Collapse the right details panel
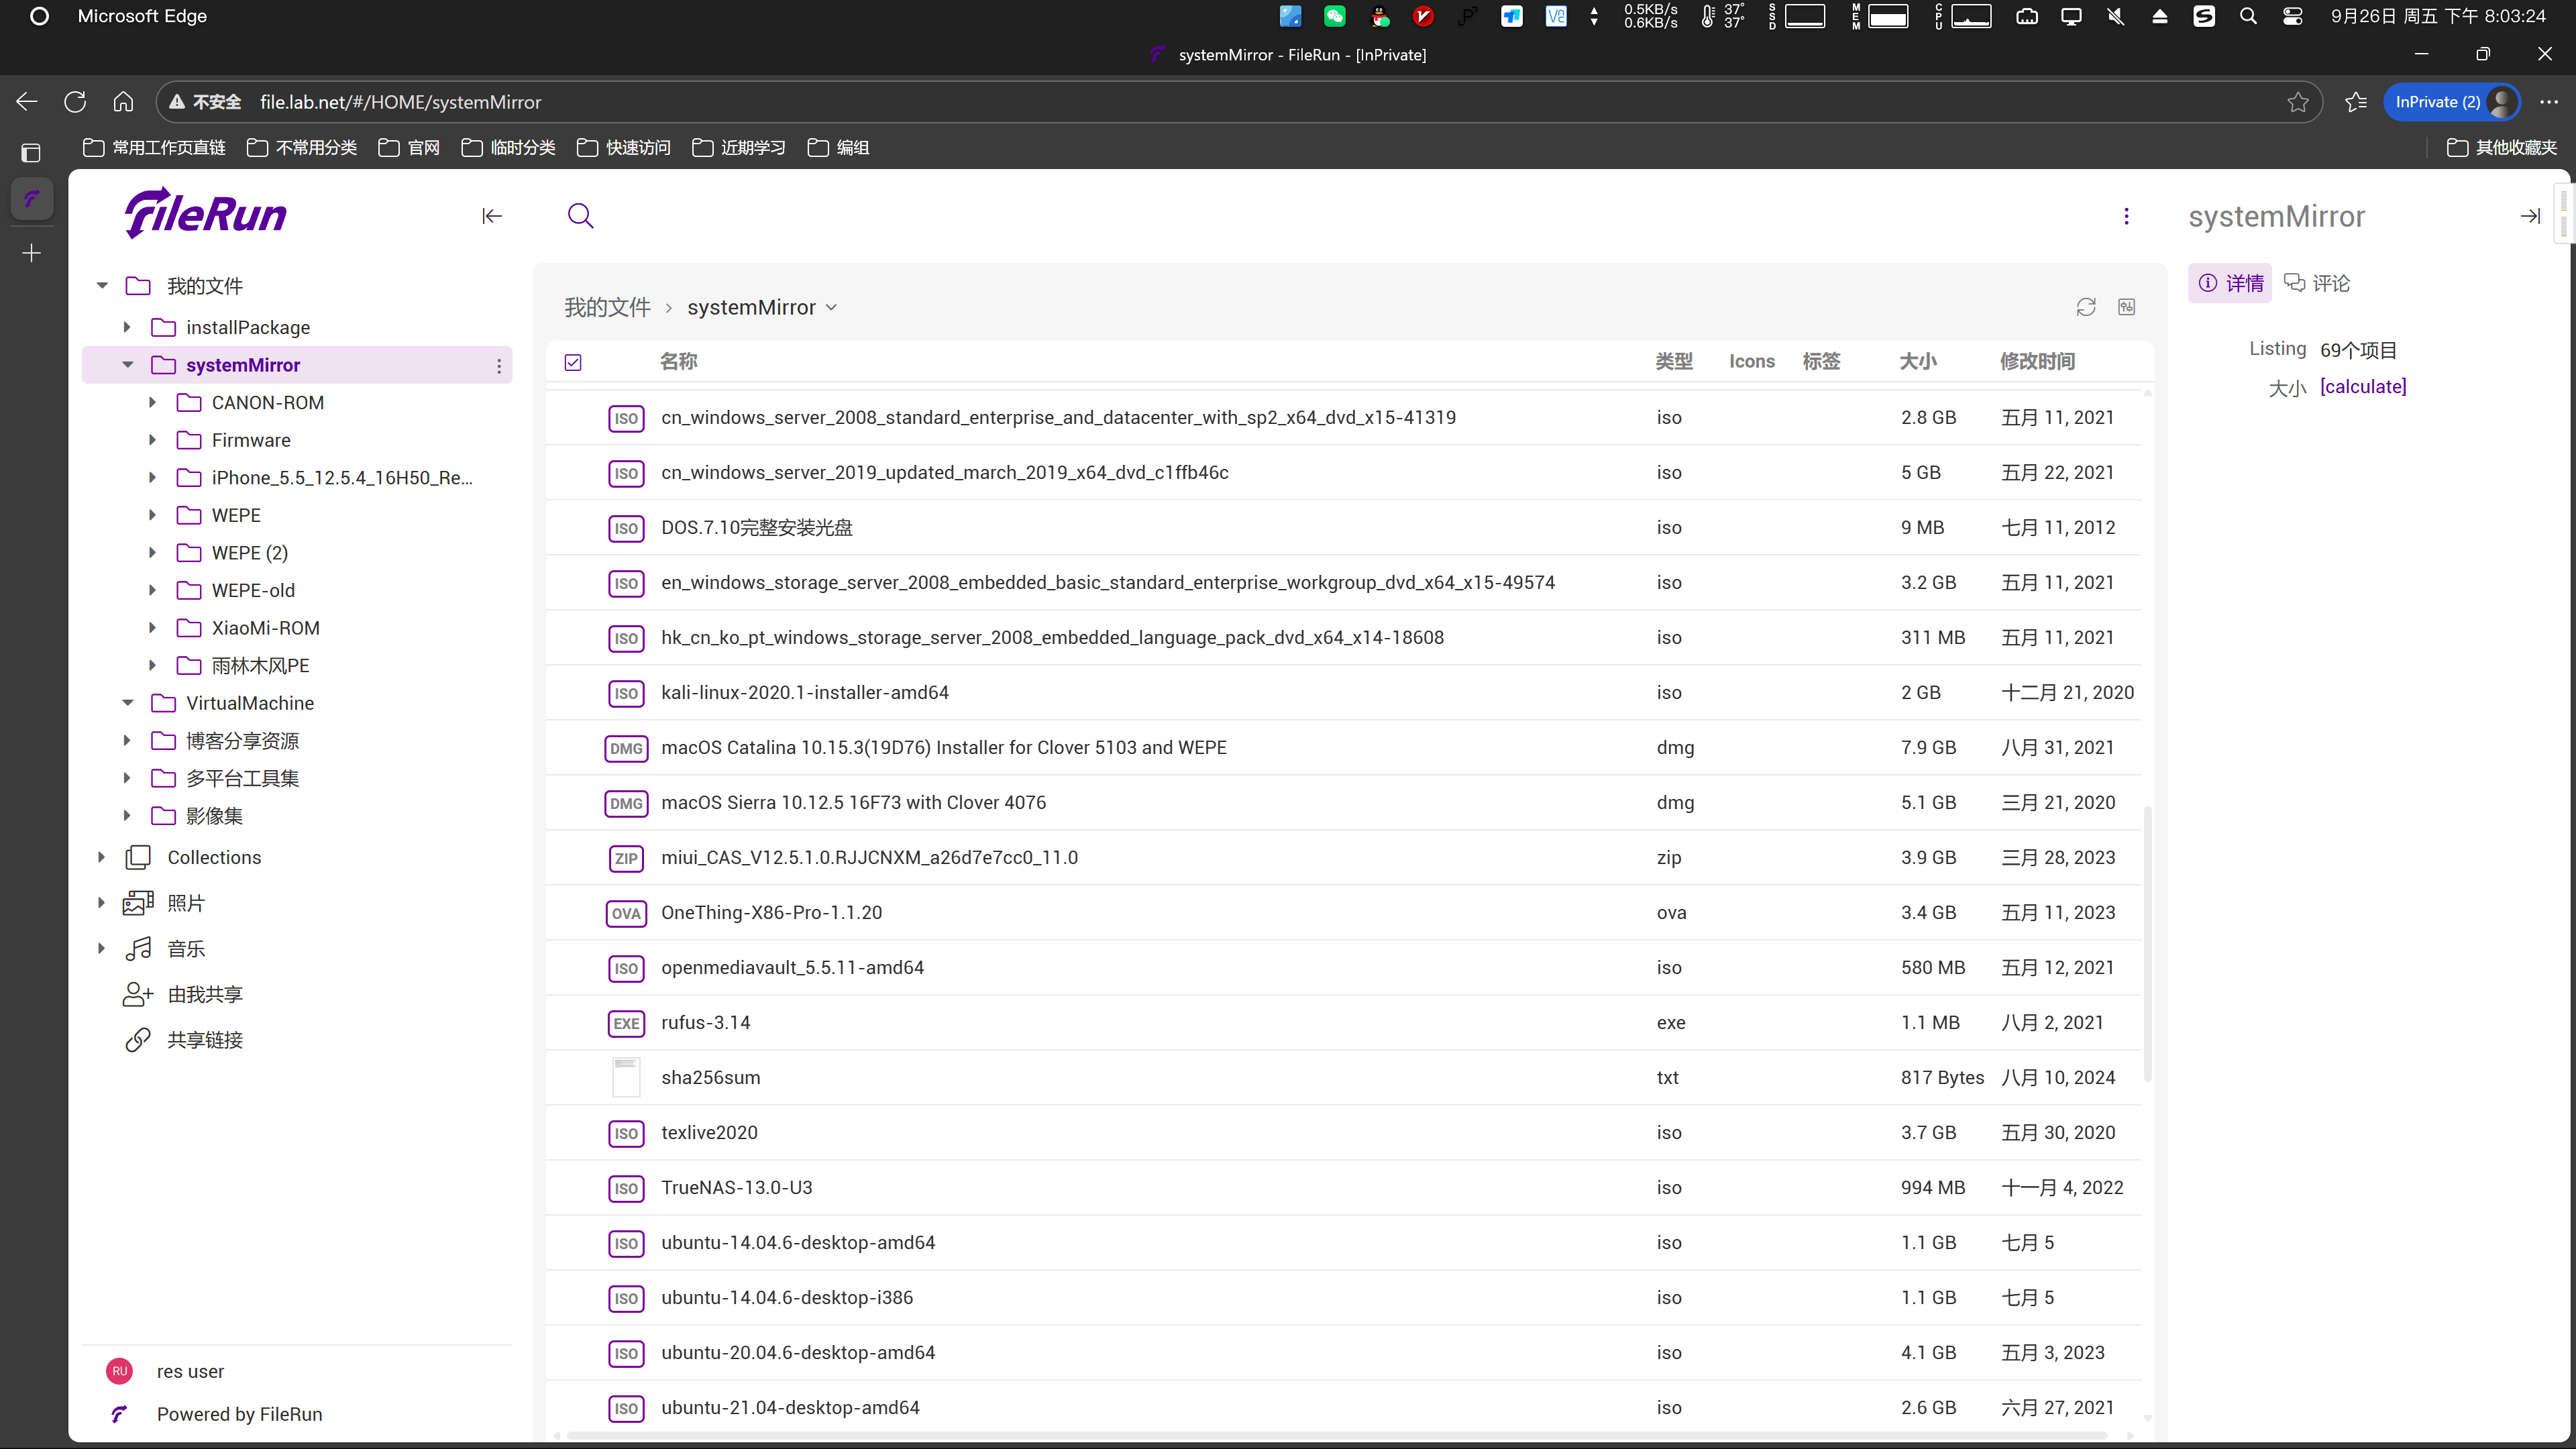2576x1449 pixels. tap(2530, 216)
